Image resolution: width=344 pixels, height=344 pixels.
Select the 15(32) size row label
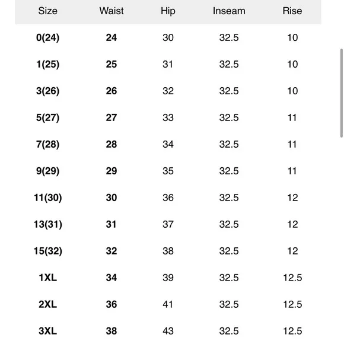tap(48, 251)
